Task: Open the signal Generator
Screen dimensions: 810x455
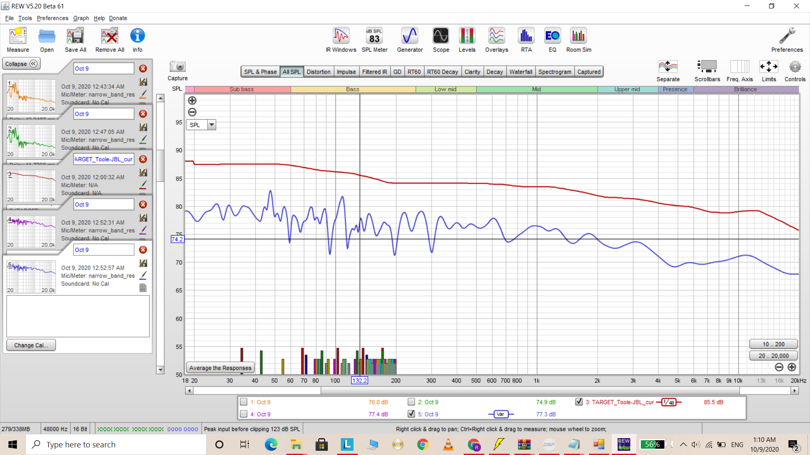Action: pyautogui.click(x=410, y=40)
